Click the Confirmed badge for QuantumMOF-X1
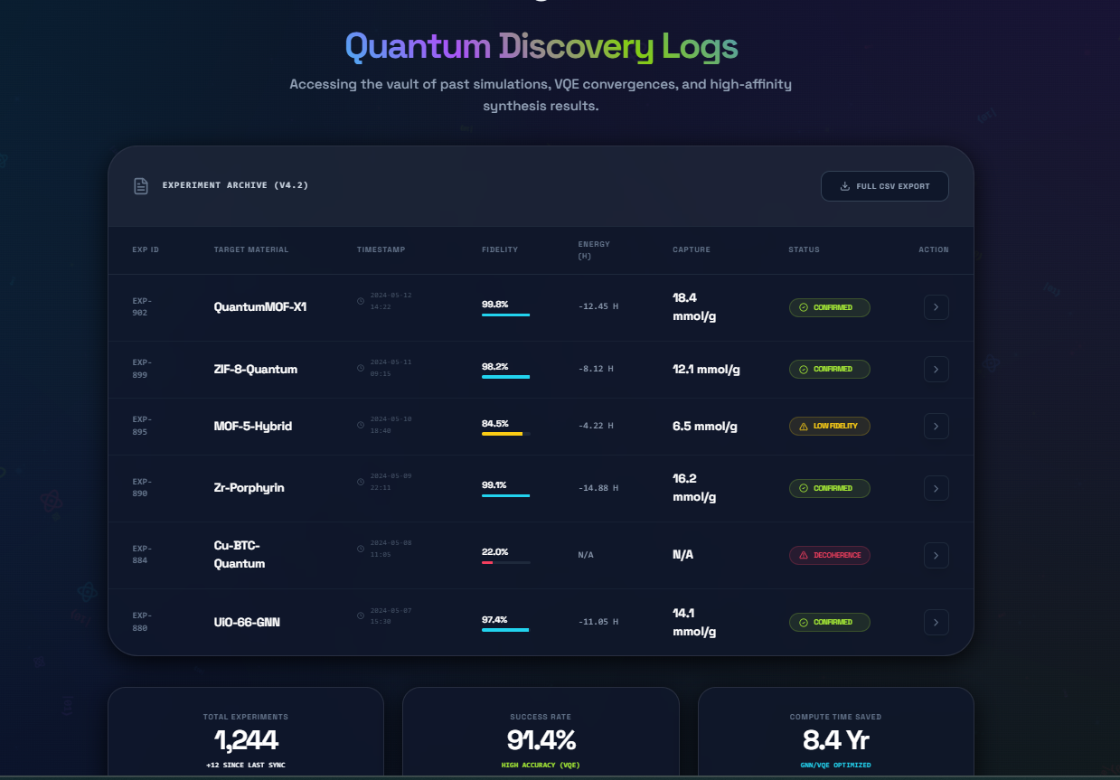Image resolution: width=1120 pixels, height=780 pixels. pyautogui.click(x=829, y=307)
